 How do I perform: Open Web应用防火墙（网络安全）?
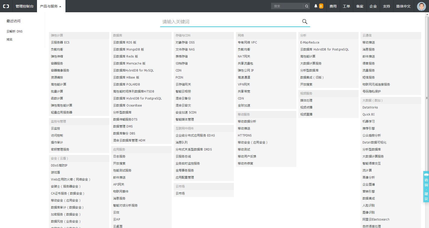71,179
